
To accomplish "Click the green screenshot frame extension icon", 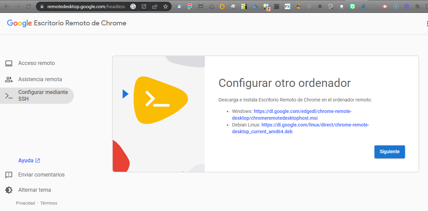I will click(201, 6).
